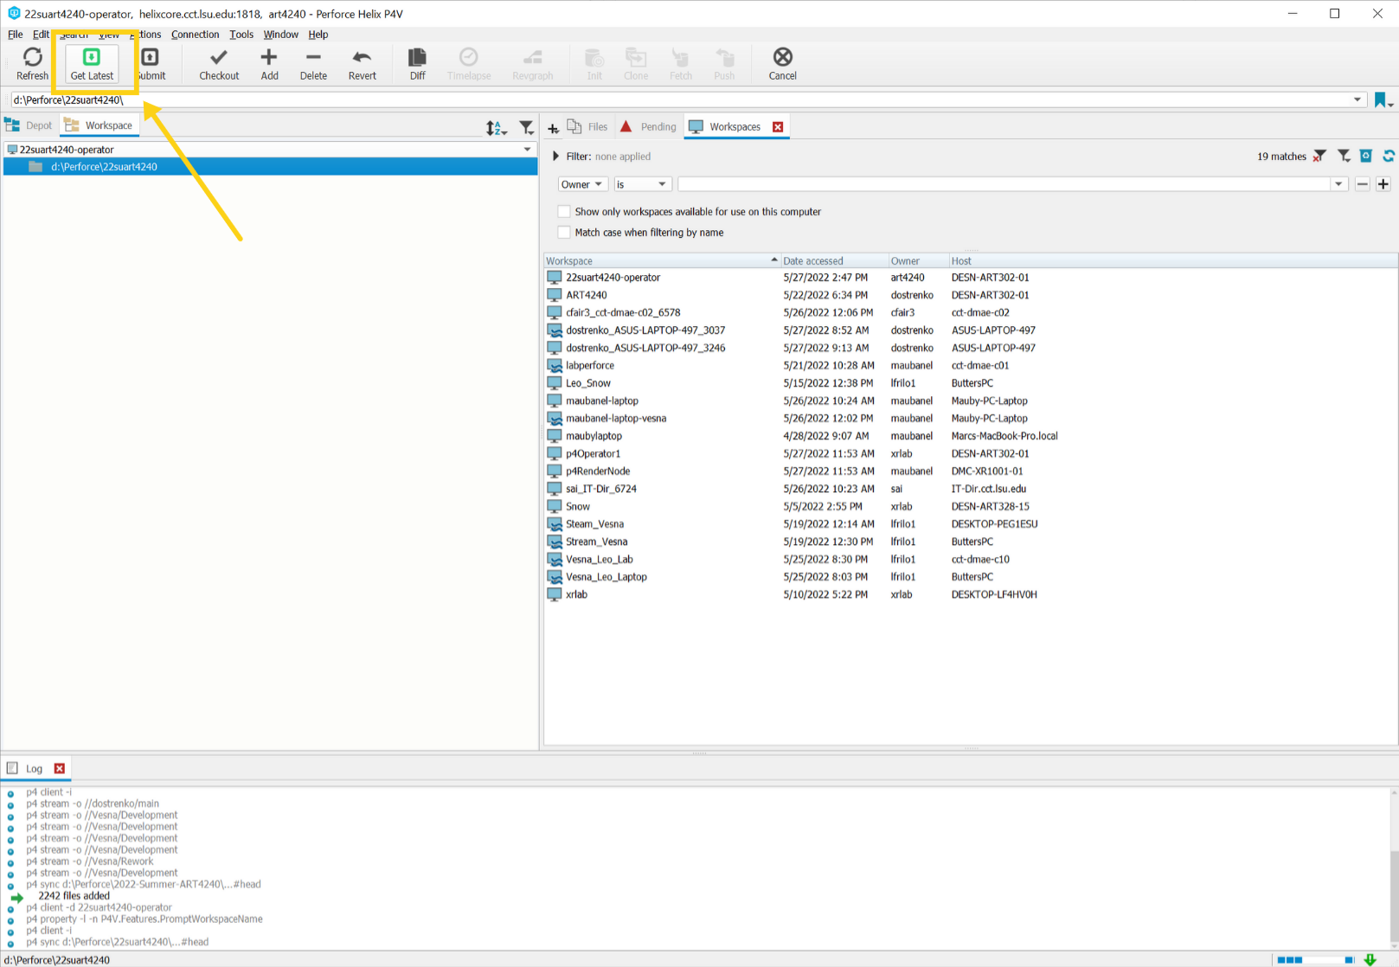Open the Diff tool
This screenshot has height=967, width=1399.
tap(417, 63)
